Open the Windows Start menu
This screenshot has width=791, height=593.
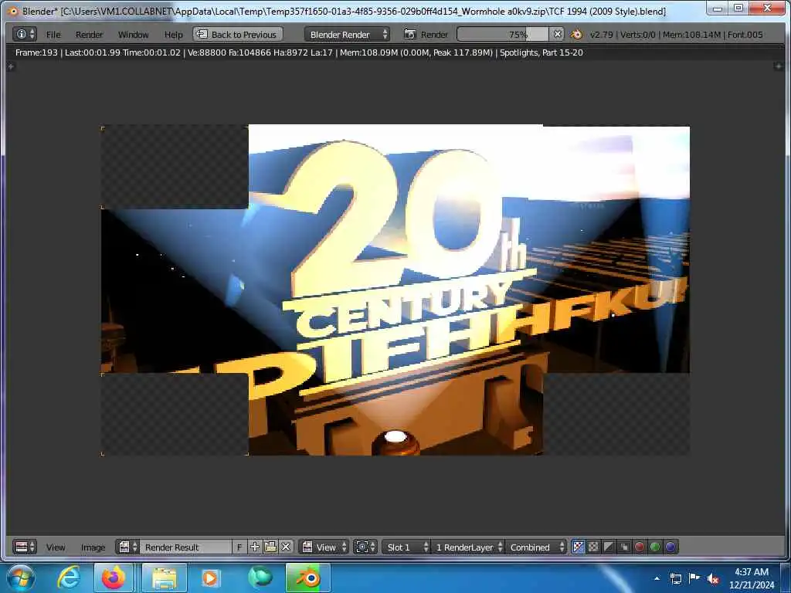point(20,578)
